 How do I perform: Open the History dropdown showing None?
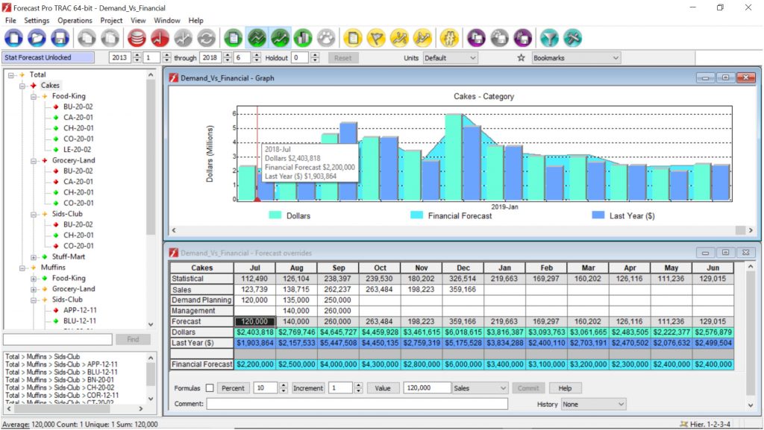[x=593, y=404]
